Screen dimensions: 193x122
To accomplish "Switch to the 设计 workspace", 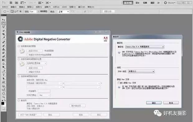I will click(137, 3).
